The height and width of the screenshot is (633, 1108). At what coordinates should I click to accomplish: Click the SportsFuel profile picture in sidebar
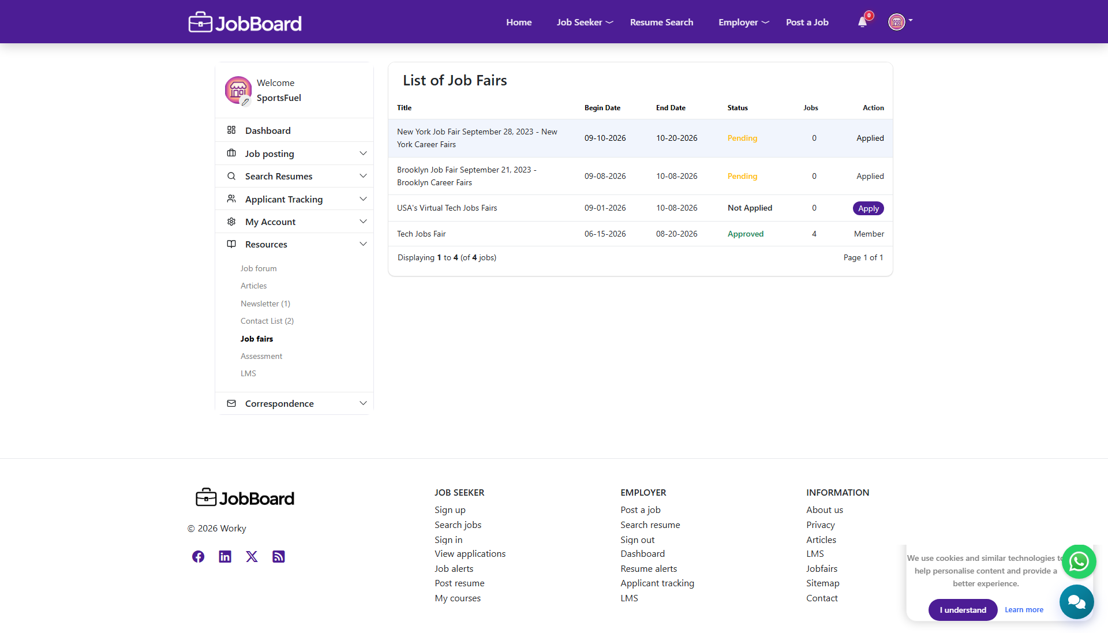pyautogui.click(x=238, y=89)
